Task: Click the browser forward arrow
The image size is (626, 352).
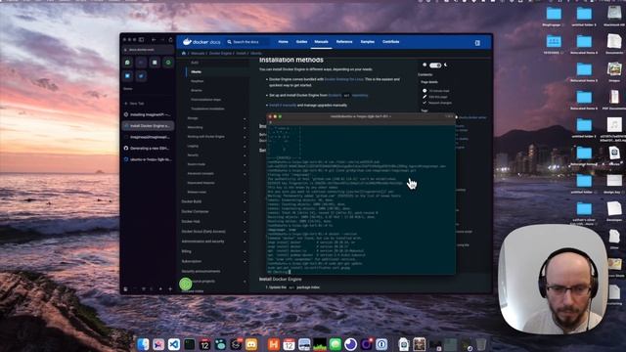Action: (x=162, y=40)
